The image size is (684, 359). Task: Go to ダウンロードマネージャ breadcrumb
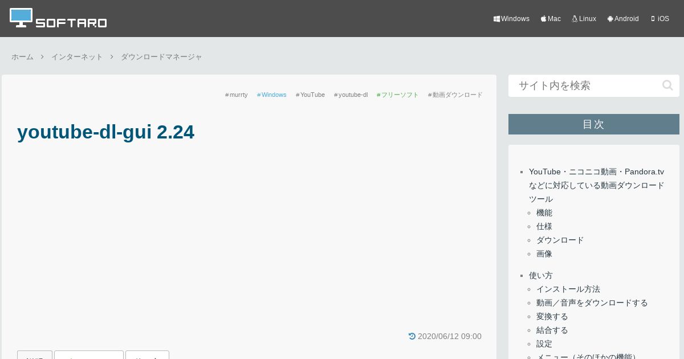161,57
